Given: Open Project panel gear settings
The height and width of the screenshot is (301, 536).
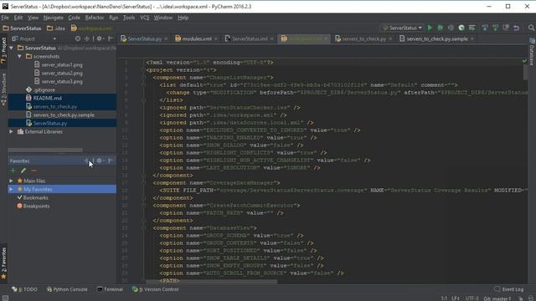Looking at the screenshot, I should click(100, 39).
